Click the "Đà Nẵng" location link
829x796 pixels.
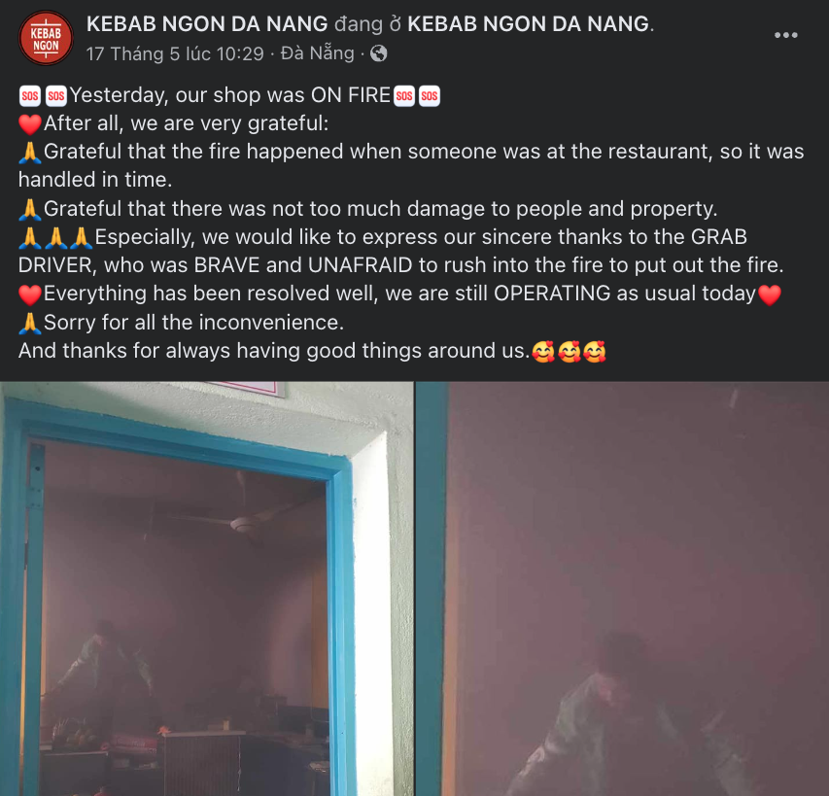pos(317,53)
